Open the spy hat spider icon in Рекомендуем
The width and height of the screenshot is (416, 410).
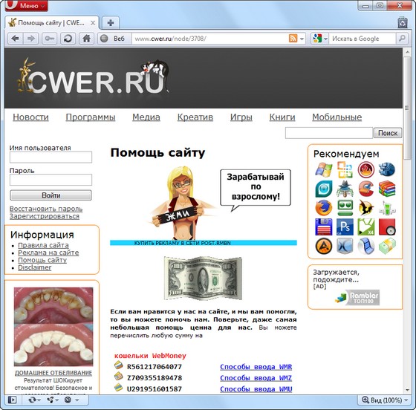click(345, 189)
